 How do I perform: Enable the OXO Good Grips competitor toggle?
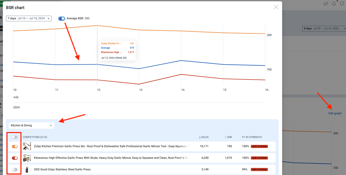coord(15,170)
